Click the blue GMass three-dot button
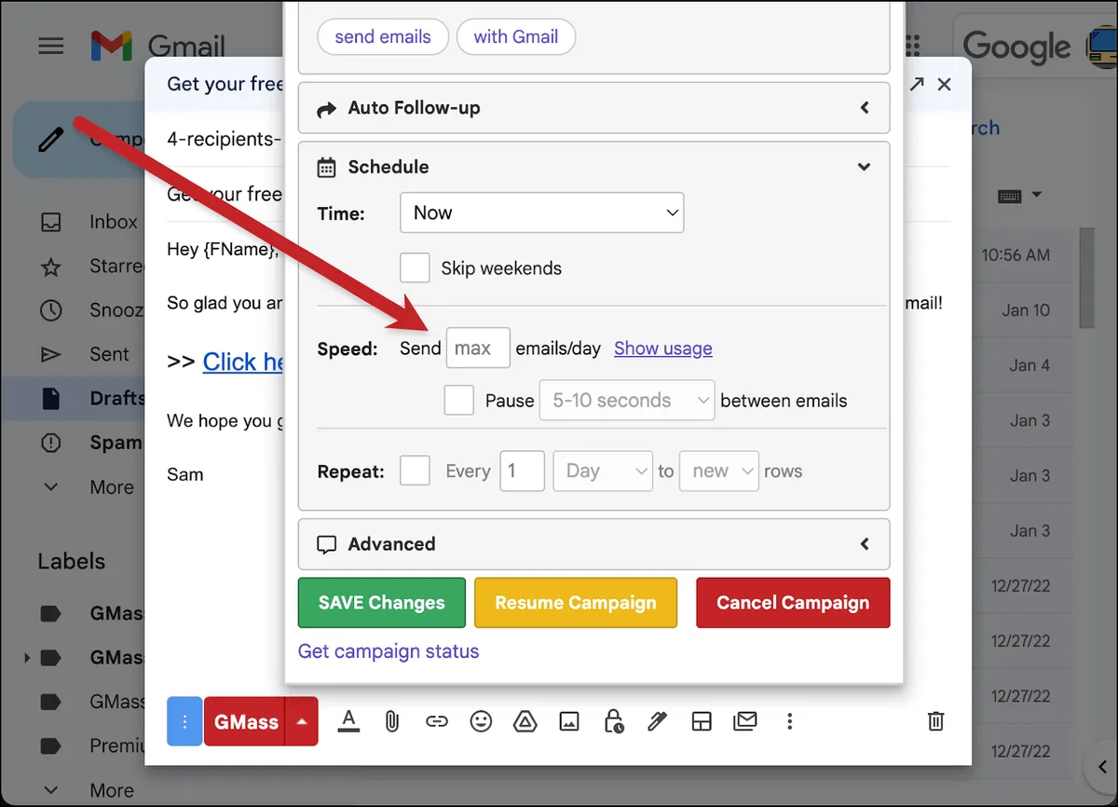The width and height of the screenshot is (1118, 807). [184, 721]
